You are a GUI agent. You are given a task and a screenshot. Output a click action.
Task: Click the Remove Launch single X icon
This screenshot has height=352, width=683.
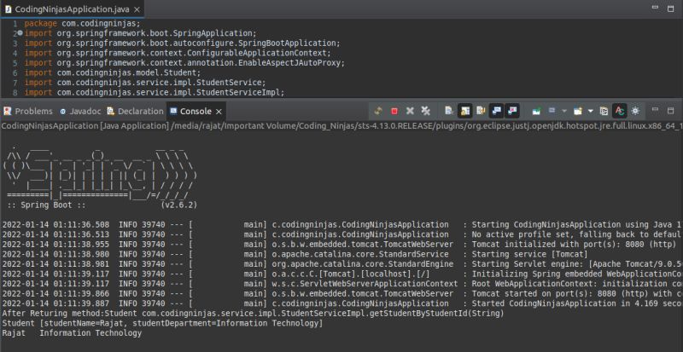[410, 111]
